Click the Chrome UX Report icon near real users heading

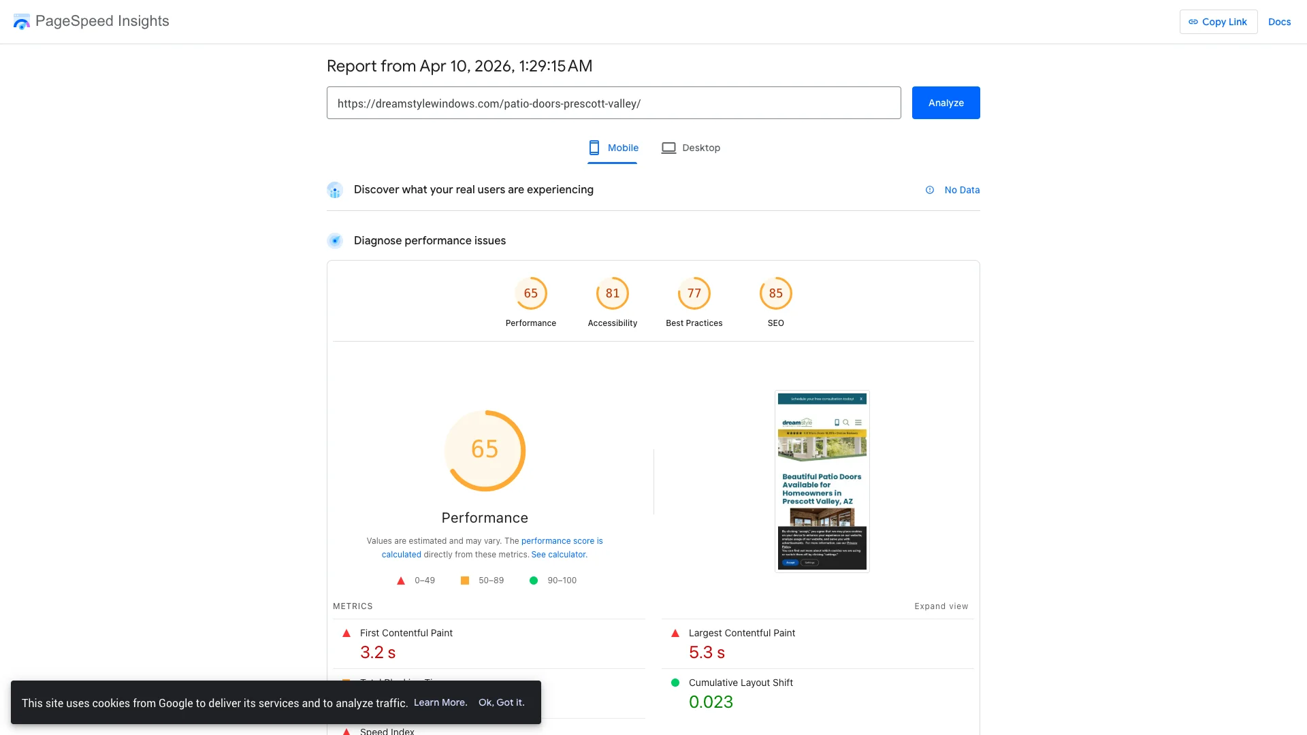click(x=335, y=191)
